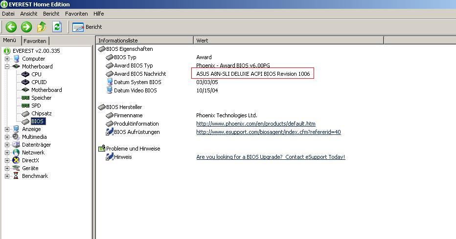This screenshot has height=239, width=456.
Task: Click the Speicher memory module icon
Action: tap(25, 98)
